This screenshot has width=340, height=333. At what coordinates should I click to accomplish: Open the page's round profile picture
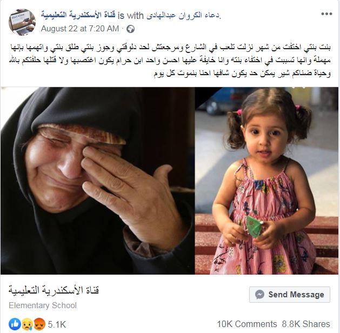tap(22, 22)
